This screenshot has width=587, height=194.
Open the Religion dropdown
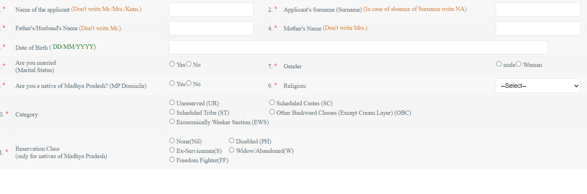[x=538, y=86]
